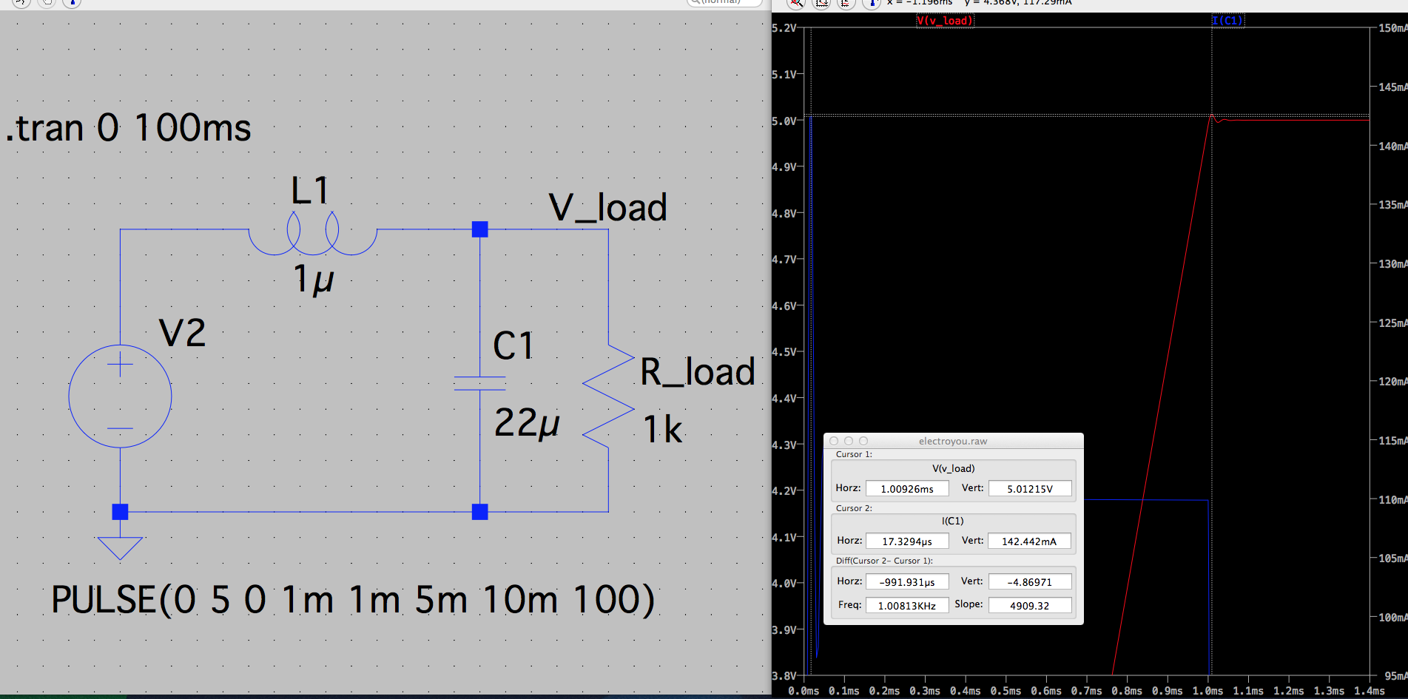The height and width of the screenshot is (699, 1408).
Task: Click the PULSE source value text
Action: 352,599
